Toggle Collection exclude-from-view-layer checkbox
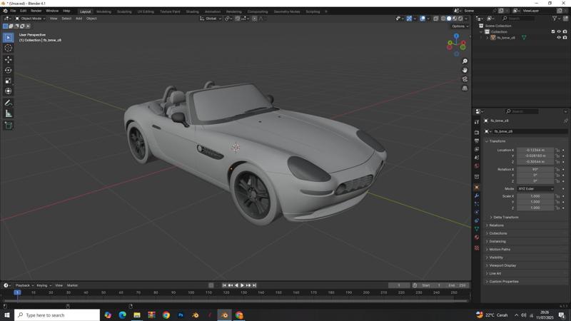 click(553, 31)
